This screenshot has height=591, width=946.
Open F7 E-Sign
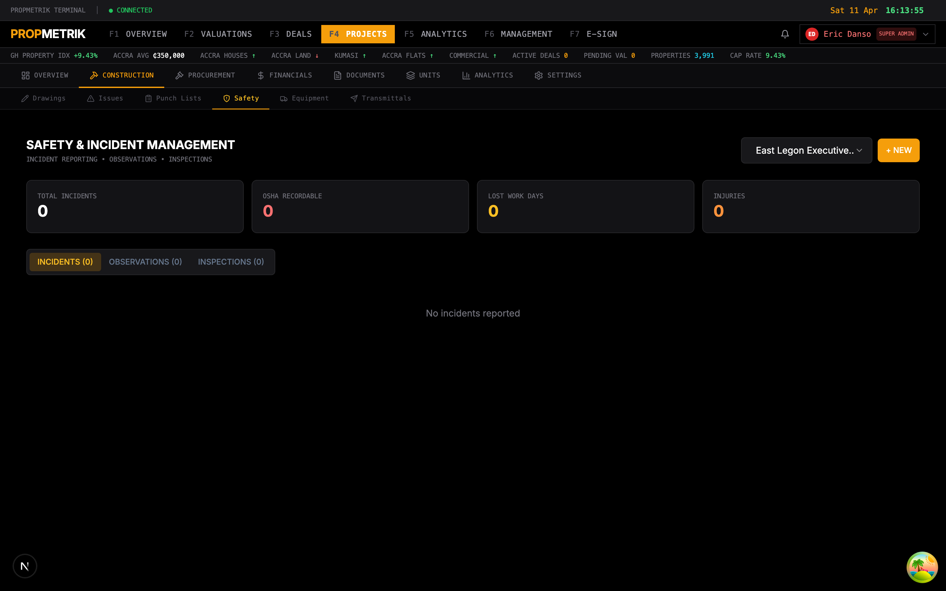(x=594, y=34)
